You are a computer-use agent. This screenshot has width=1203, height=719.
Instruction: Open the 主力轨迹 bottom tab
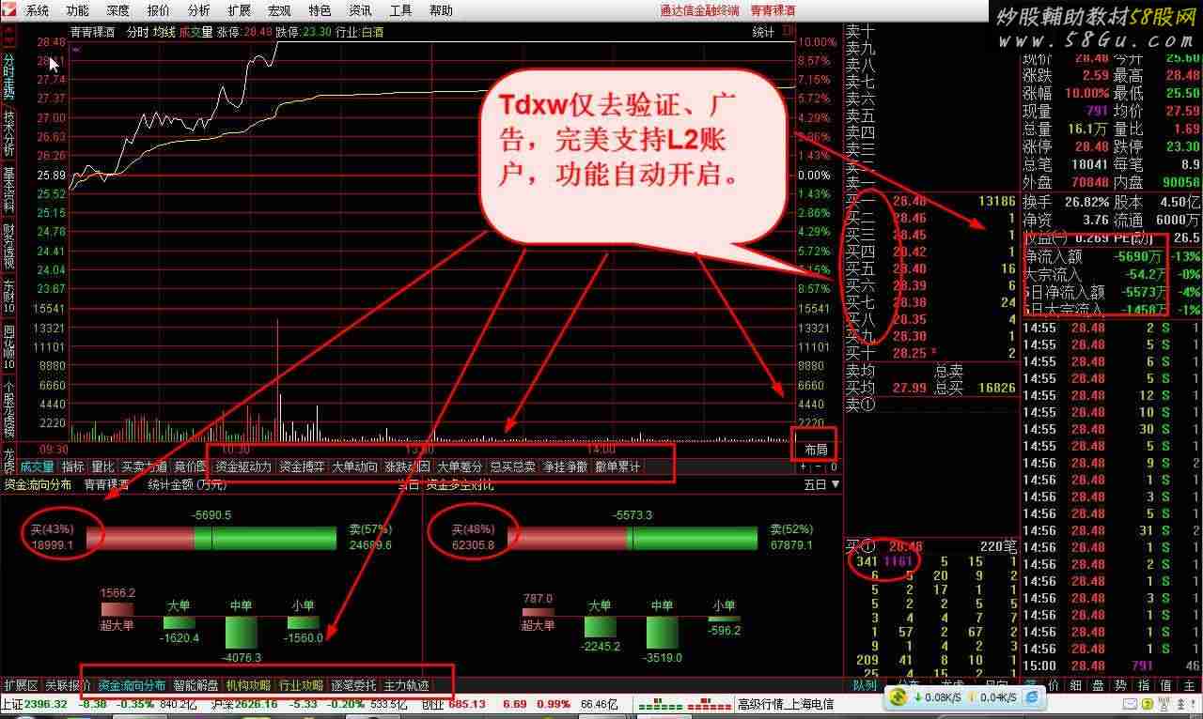[x=406, y=685]
